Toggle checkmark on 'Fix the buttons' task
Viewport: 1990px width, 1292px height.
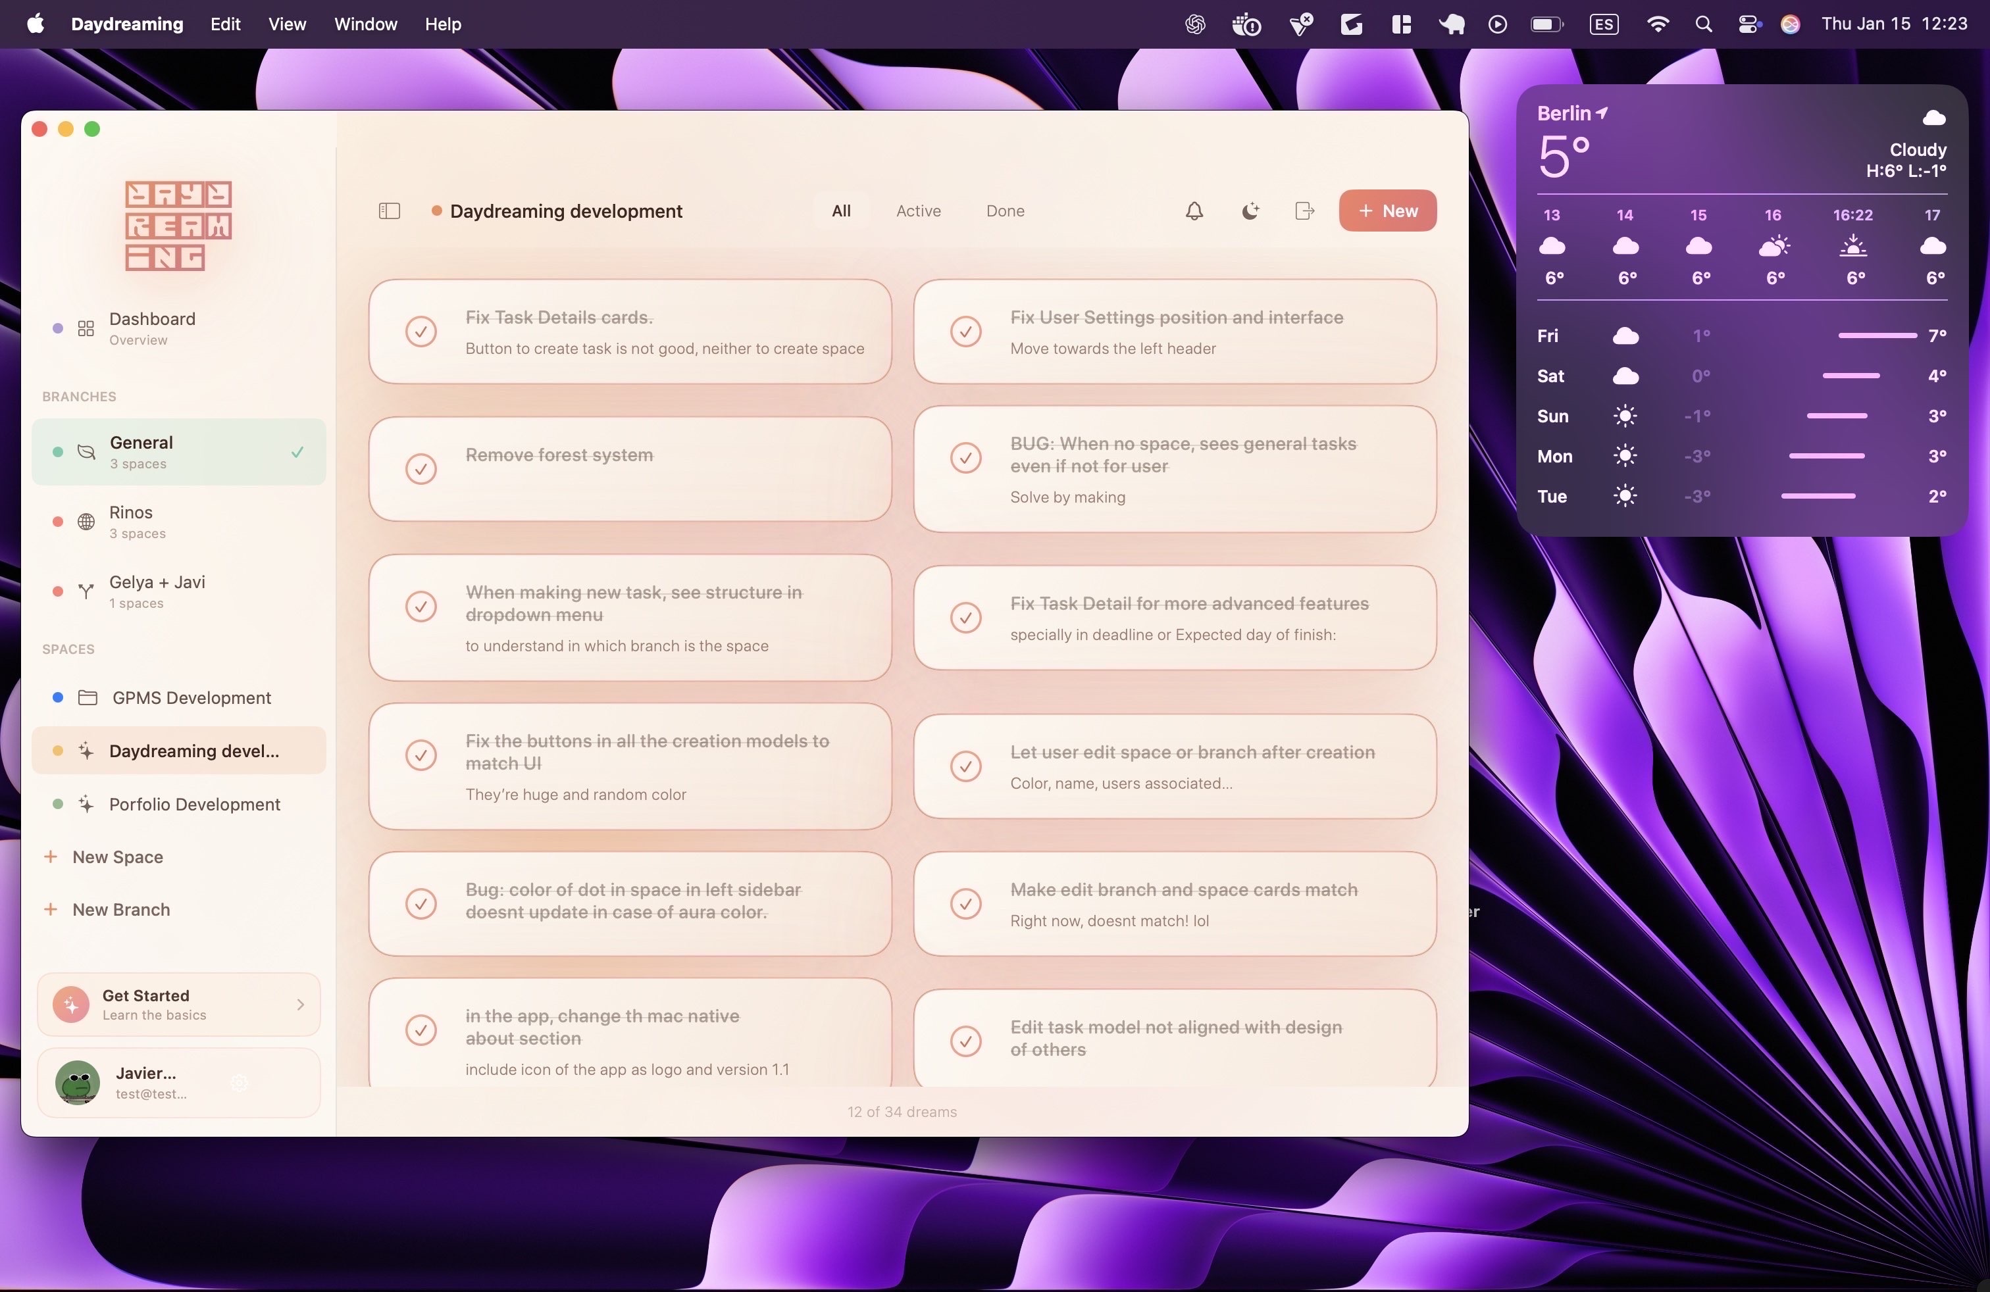(x=421, y=755)
